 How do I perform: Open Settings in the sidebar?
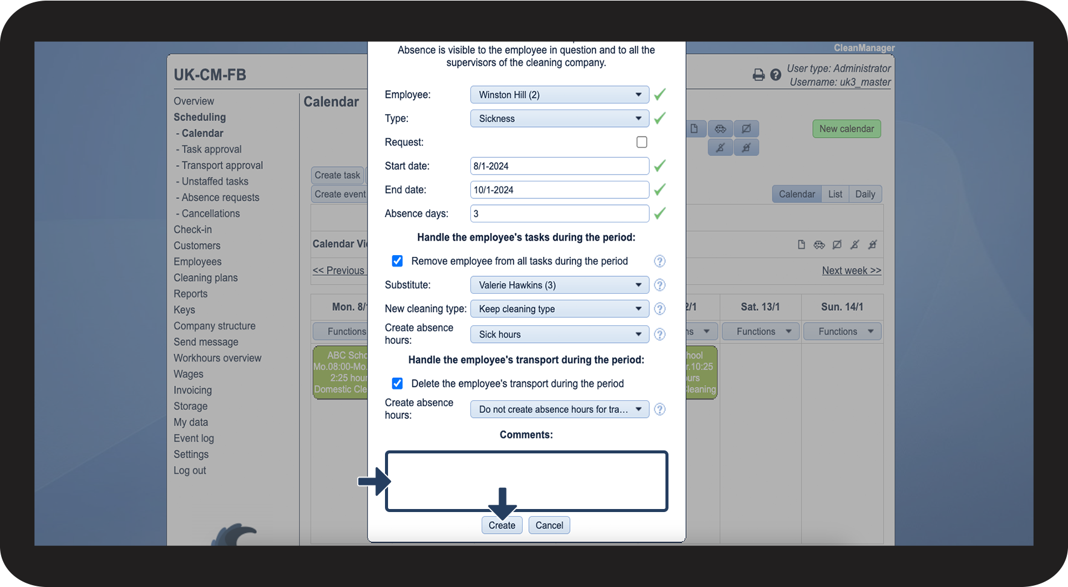coord(191,455)
